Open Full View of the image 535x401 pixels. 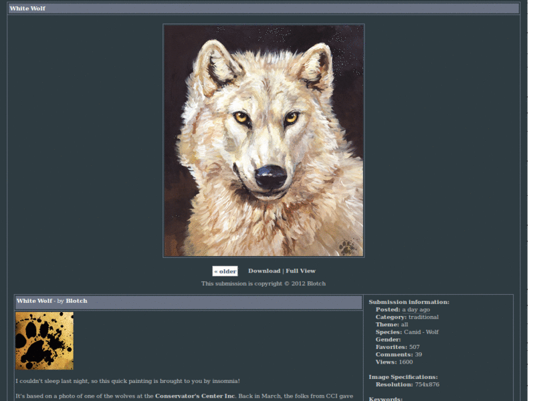pyautogui.click(x=300, y=271)
